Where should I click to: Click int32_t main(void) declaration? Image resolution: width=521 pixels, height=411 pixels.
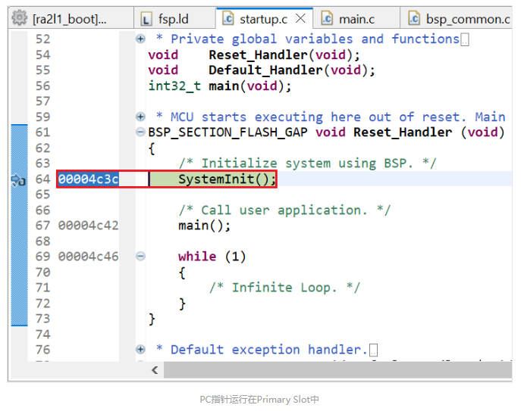[220, 86]
